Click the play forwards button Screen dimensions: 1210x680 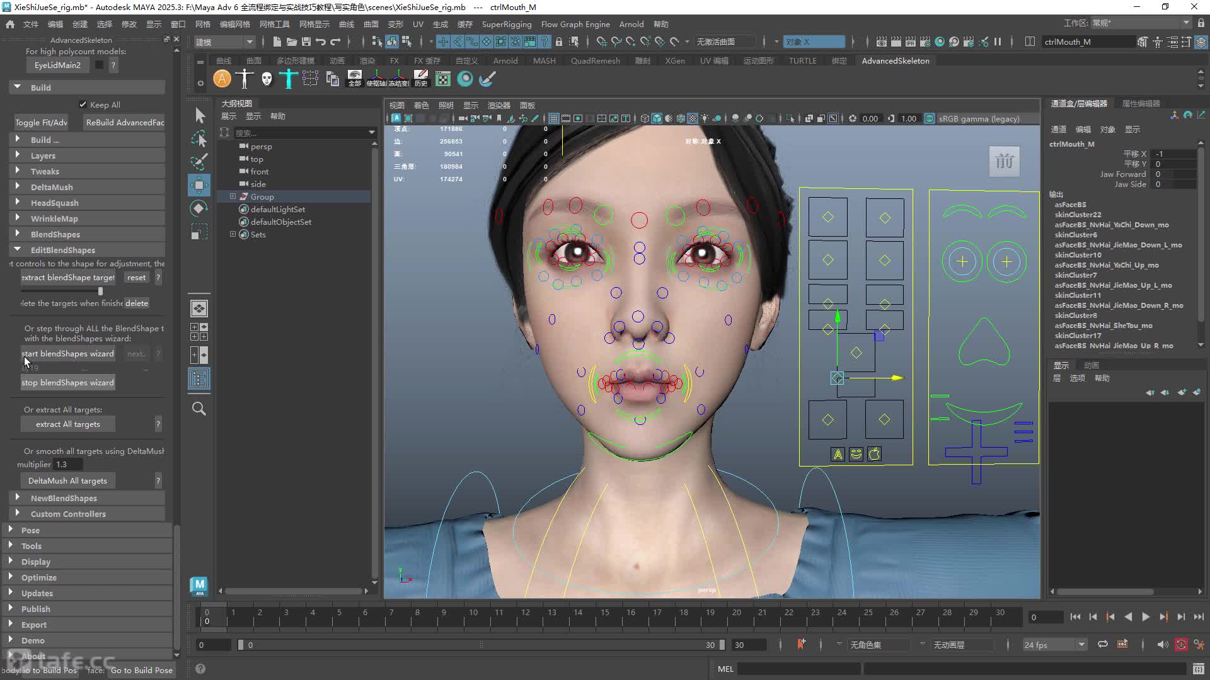pos(1145,617)
